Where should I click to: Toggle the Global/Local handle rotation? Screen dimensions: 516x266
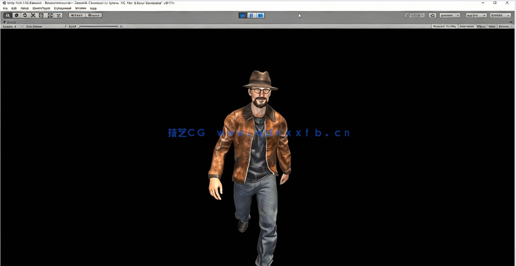(x=94, y=16)
